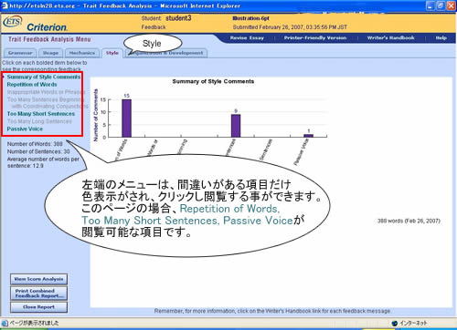Select Repetition of Words feedback item
The width and height of the screenshot is (457, 330).
pos(32,85)
